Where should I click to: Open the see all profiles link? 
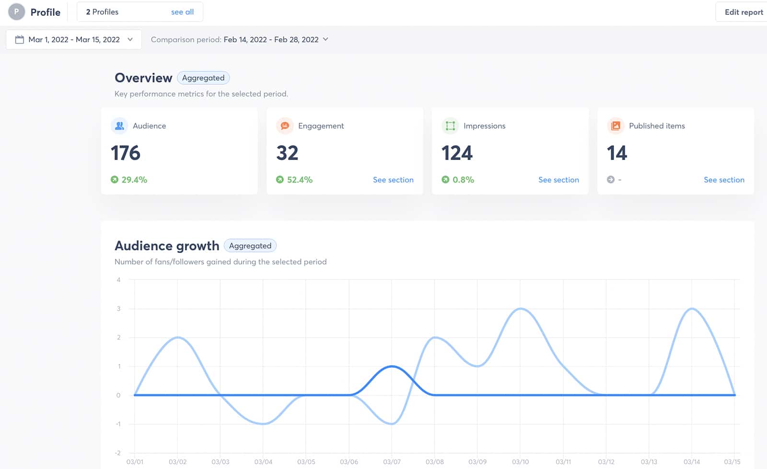[x=182, y=11]
